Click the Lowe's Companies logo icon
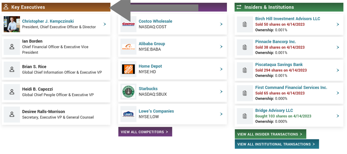The height and width of the screenshot is (154, 347). click(x=128, y=114)
